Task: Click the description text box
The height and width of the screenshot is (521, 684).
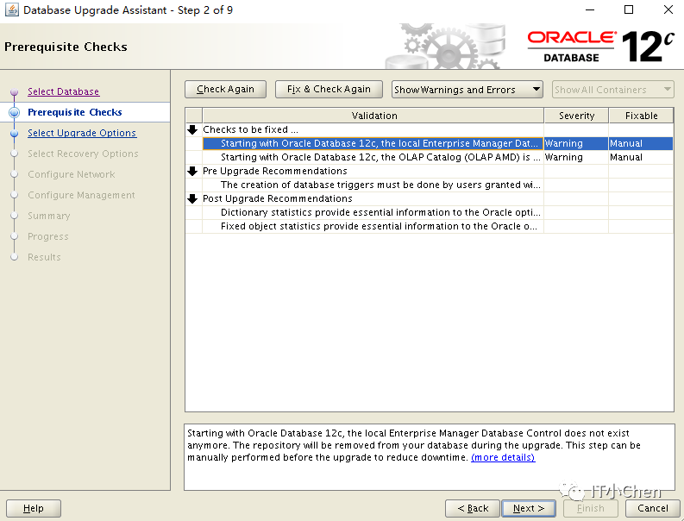Action: [x=430, y=457]
